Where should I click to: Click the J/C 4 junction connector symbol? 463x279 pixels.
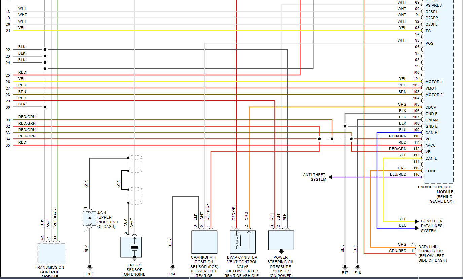click(90, 218)
